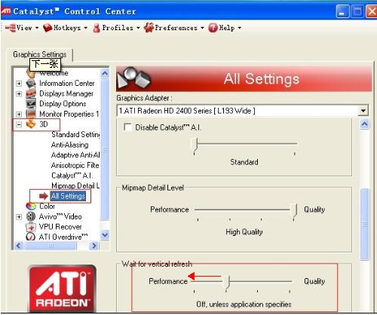Click tree panel scroll down arrow
The width and height of the screenshot is (377, 315).
coord(105,235)
